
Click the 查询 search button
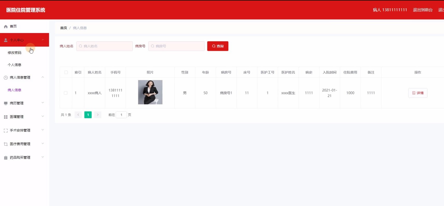click(x=218, y=46)
